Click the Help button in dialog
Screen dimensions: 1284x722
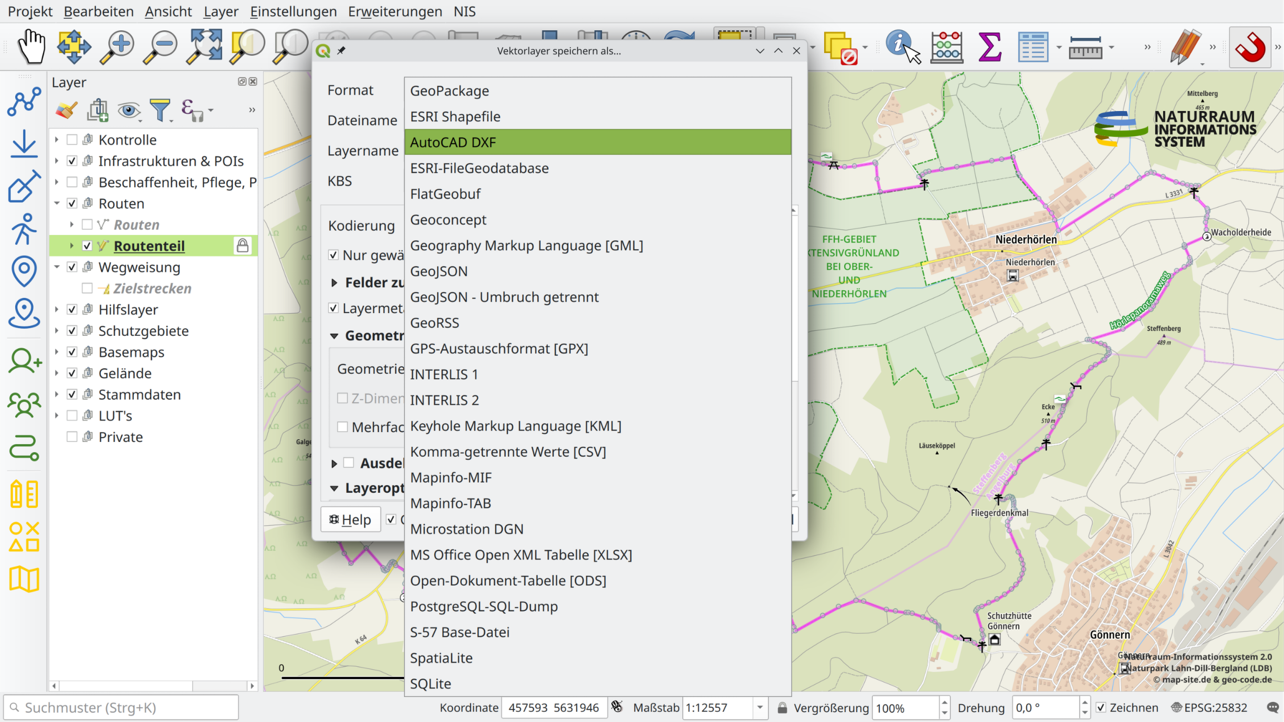tap(351, 519)
